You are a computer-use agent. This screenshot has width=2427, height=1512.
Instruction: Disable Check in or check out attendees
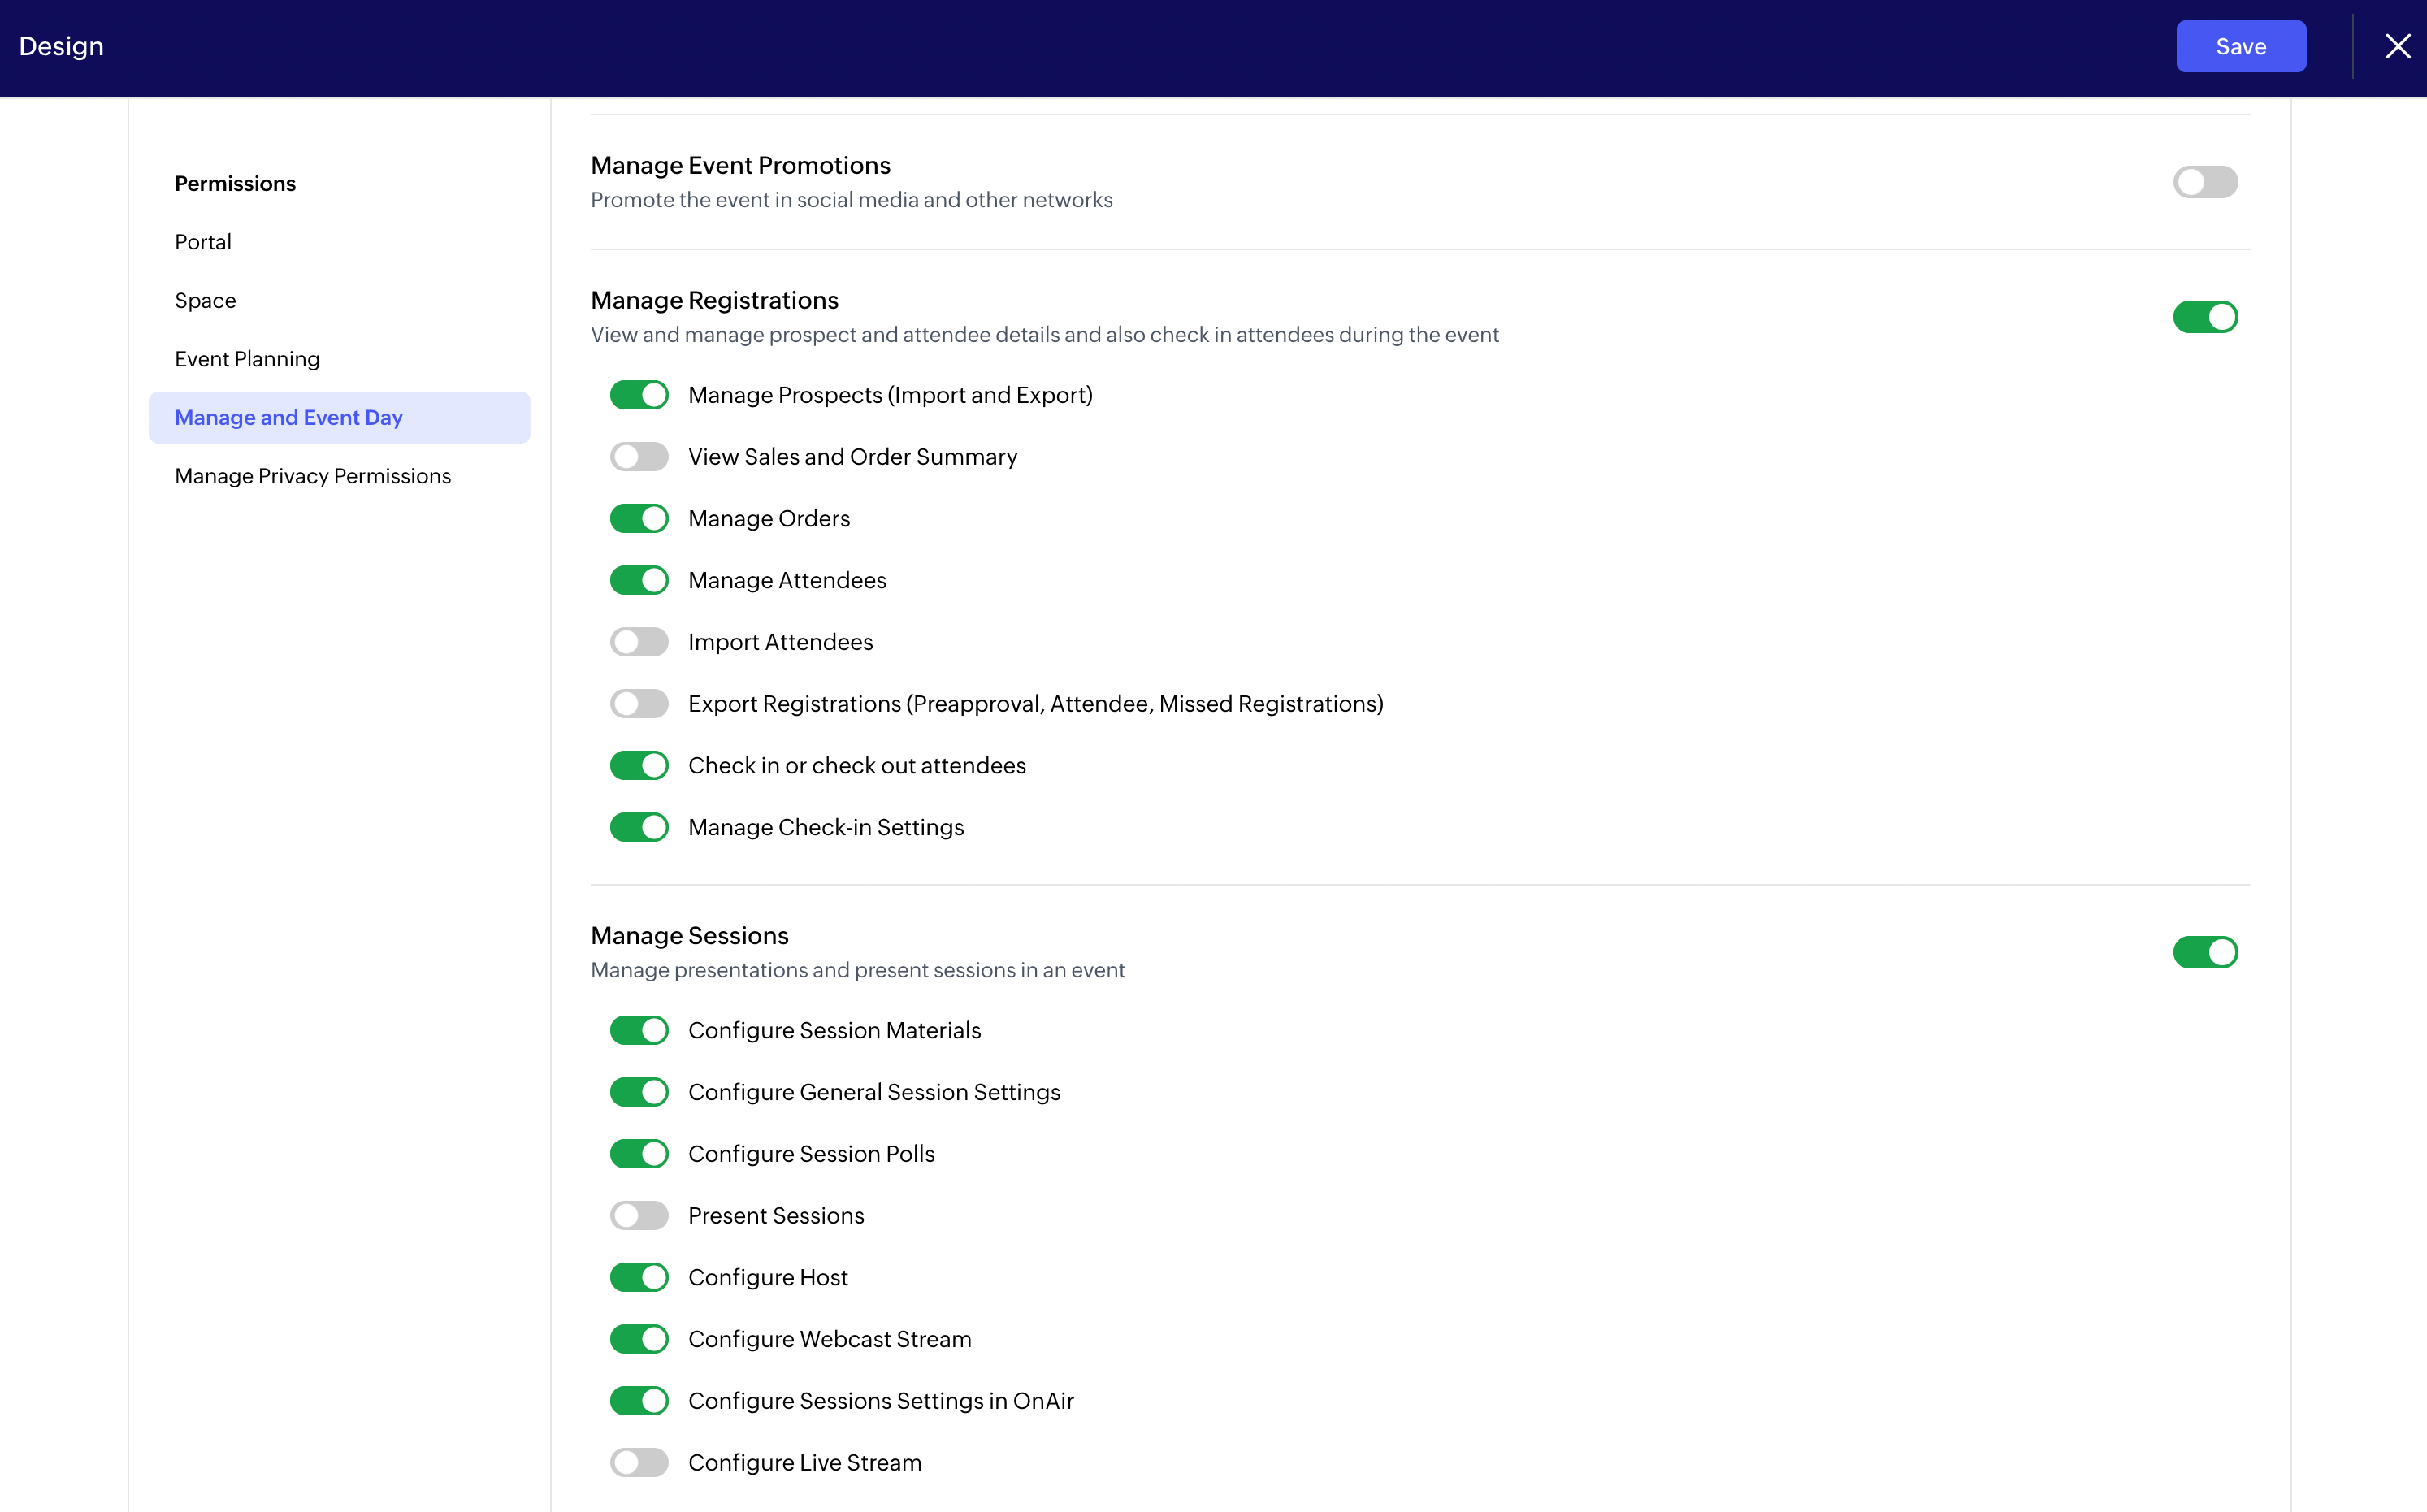click(x=639, y=765)
